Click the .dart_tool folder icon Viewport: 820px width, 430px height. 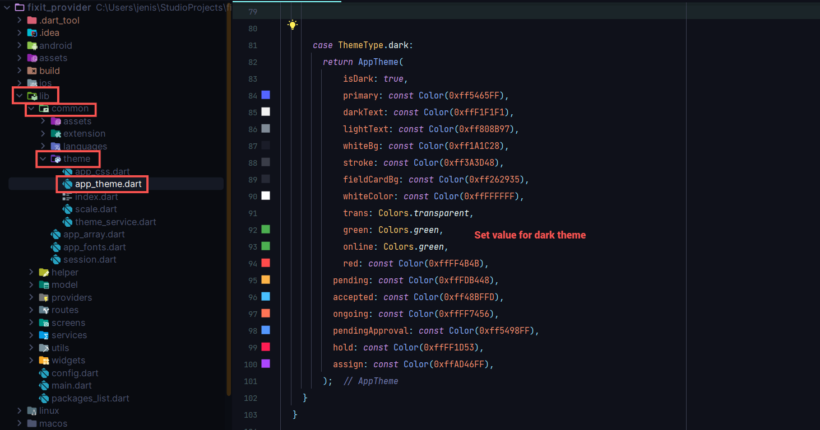(x=32, y=21)
